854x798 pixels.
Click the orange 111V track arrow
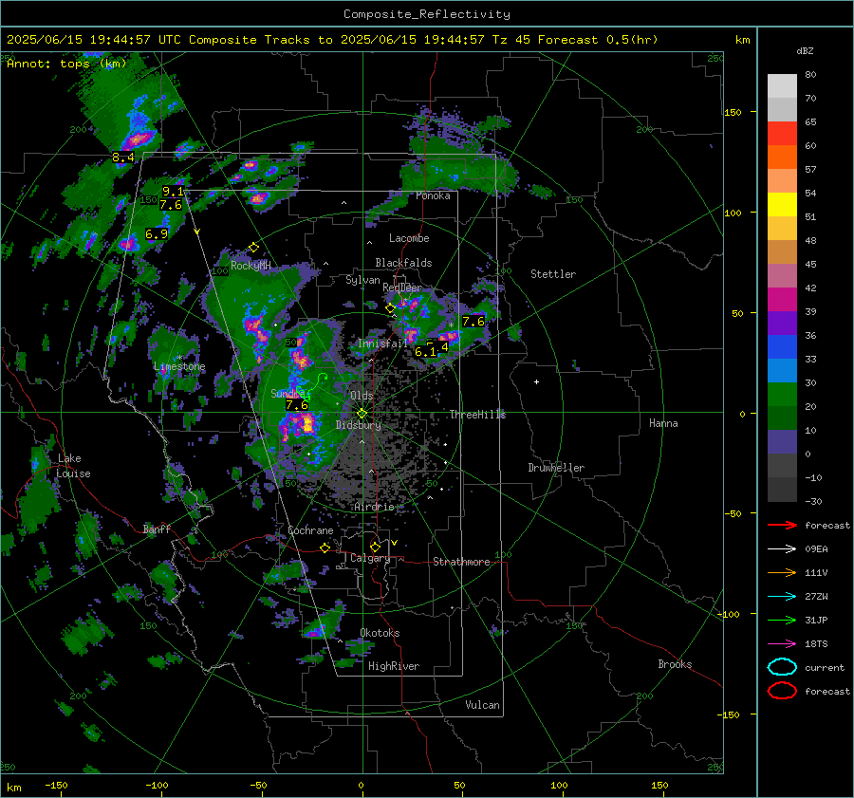(782, 572)
